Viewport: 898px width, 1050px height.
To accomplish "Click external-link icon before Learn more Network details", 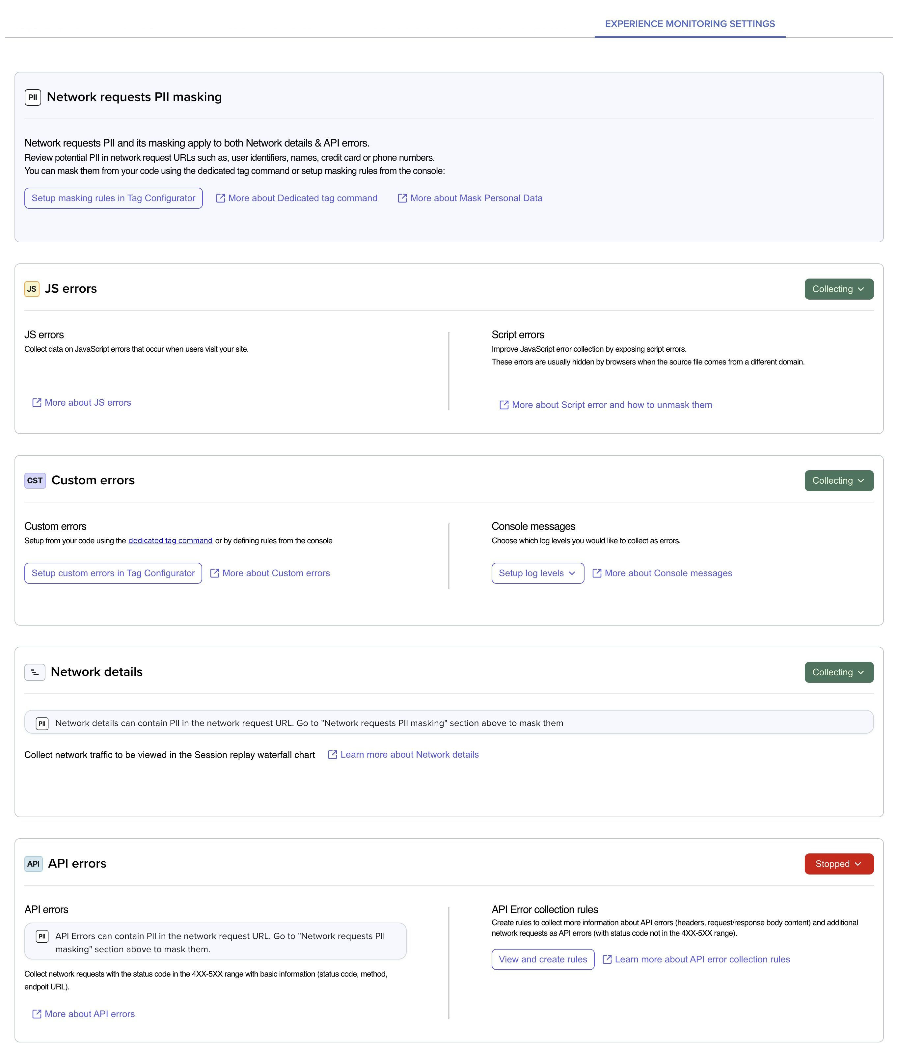I will [333, 755].
